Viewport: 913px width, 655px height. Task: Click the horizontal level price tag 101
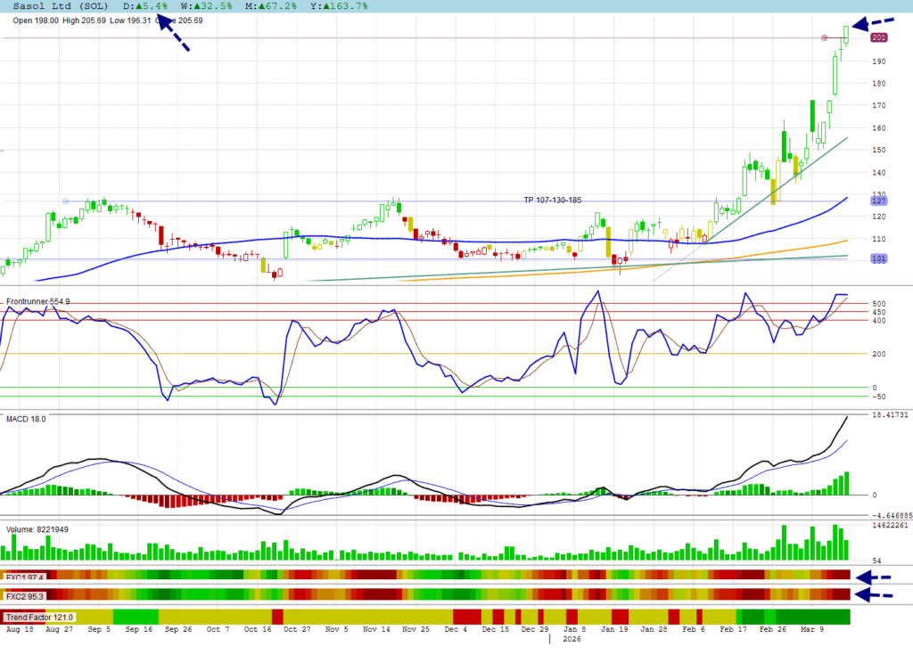point(878,259)
